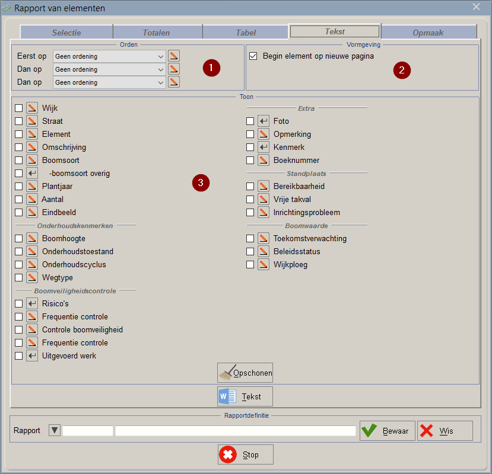Click the Opschonen button

[x=245, y=373]
